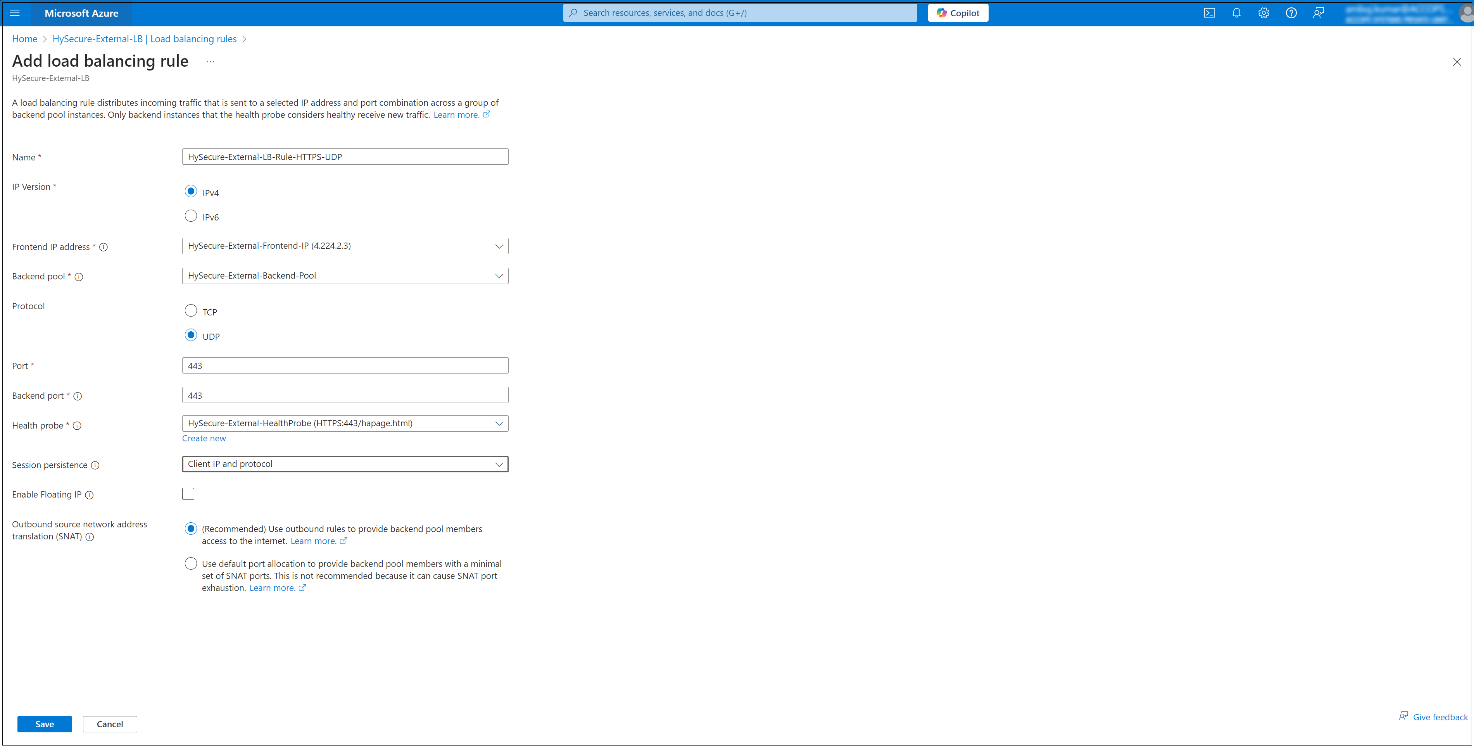Open the help question mark icon

click(1291, 13)
